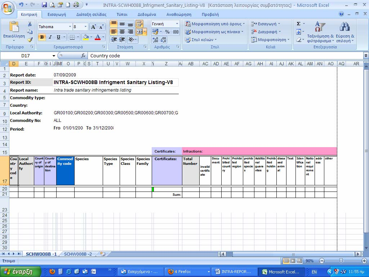Open Εύρεση & επιλογή binoculars menu

(345, 32)
